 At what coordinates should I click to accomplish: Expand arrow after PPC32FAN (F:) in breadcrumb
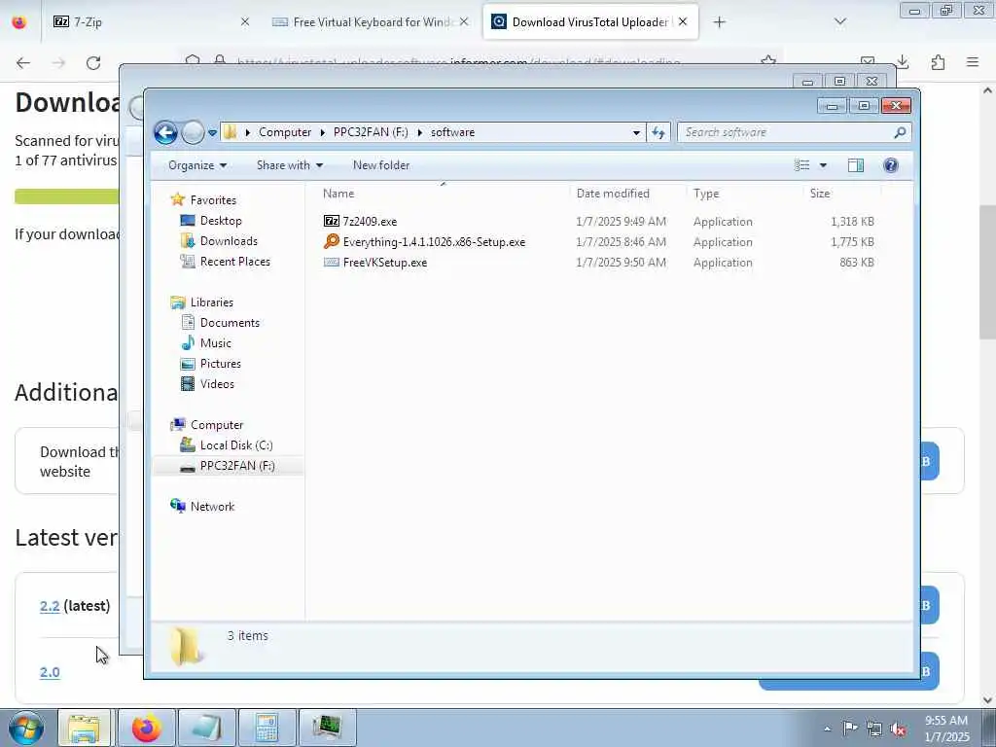[x=420, y=132]
